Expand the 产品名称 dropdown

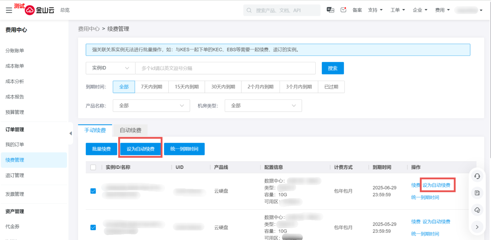[x=151, y=106]
